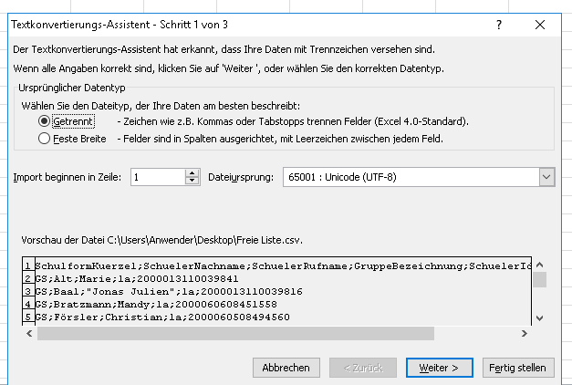
Task: Proceed with the Weiter button
Action: (438, 367)
